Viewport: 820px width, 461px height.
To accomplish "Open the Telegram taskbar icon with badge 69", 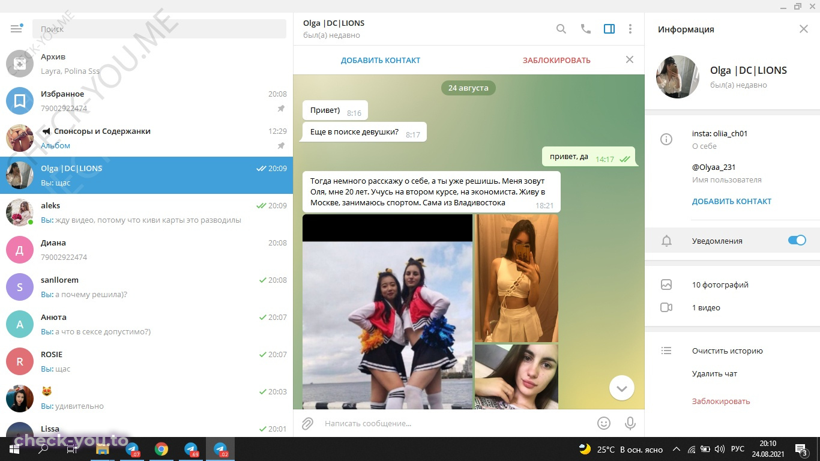I will (191, 449).
